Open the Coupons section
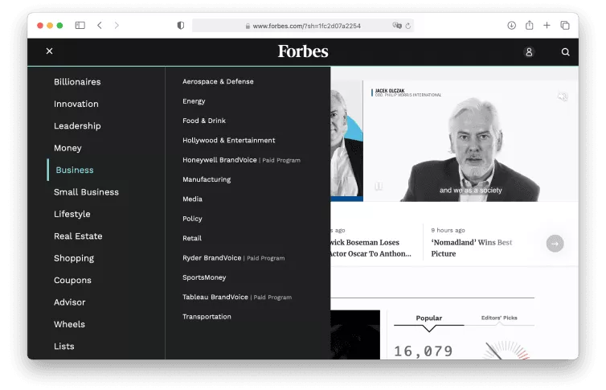Screen dimensions: 606x390 72,280
